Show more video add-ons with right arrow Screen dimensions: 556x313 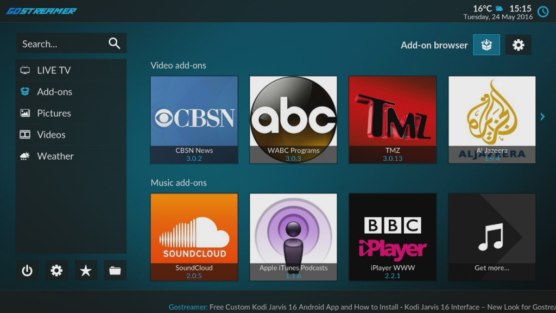pyautogui.click(x=542, y=116)
